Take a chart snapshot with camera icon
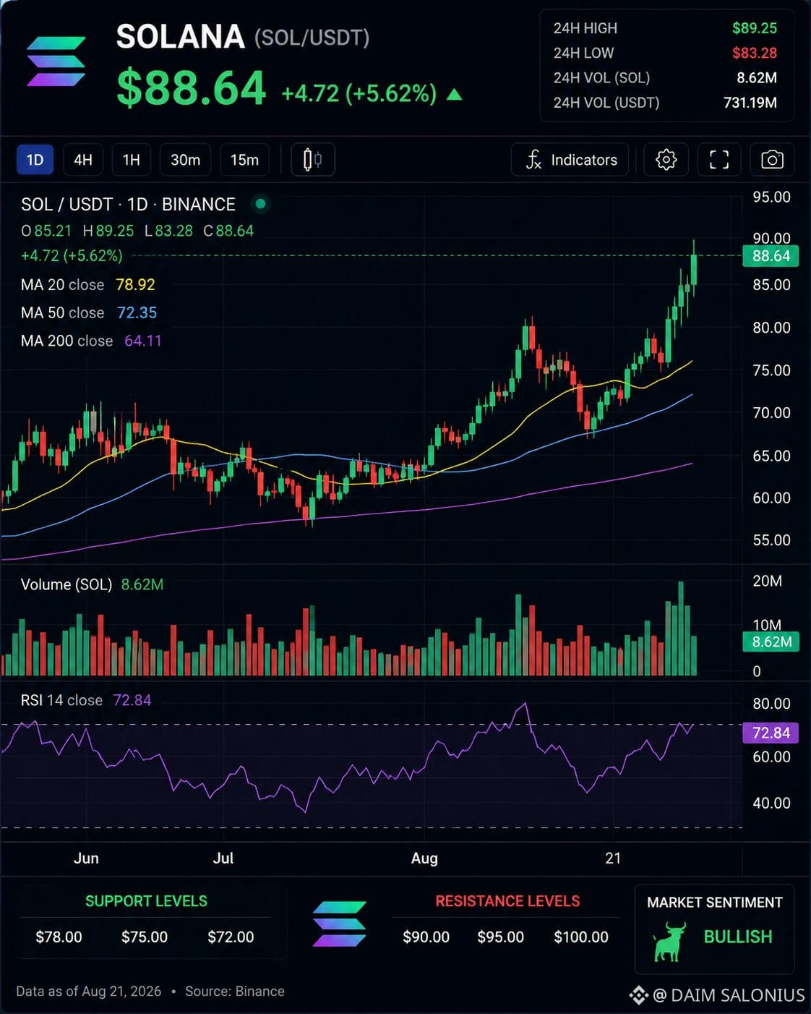This screenshot has height=1014, width=811. click(772, 160)
